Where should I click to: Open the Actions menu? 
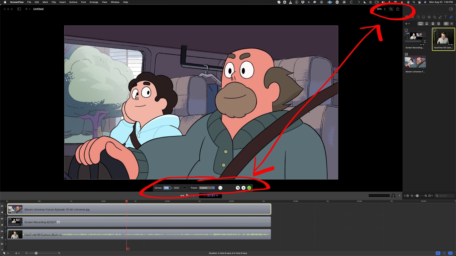click(73, 2)
